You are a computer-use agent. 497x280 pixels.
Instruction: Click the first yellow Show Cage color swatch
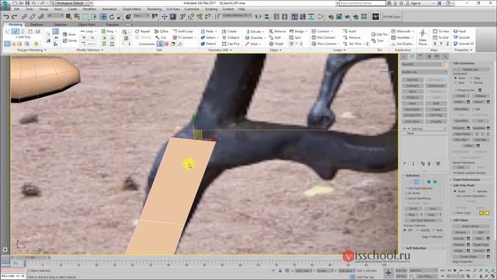481,212
